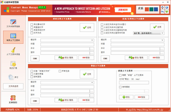171x112 pixels.
Task: Browse for 图标 in 背景 panel
Action: [92, 96]
